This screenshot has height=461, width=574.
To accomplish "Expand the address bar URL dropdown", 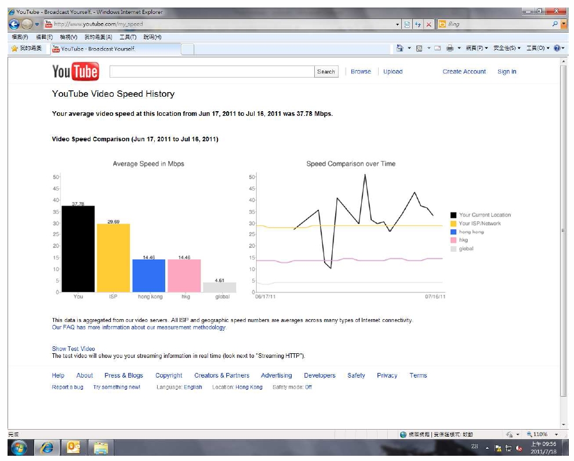I will 398,24.
